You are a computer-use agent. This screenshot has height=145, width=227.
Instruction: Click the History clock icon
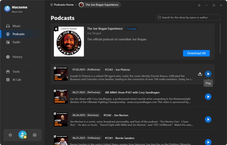(8, 57)
